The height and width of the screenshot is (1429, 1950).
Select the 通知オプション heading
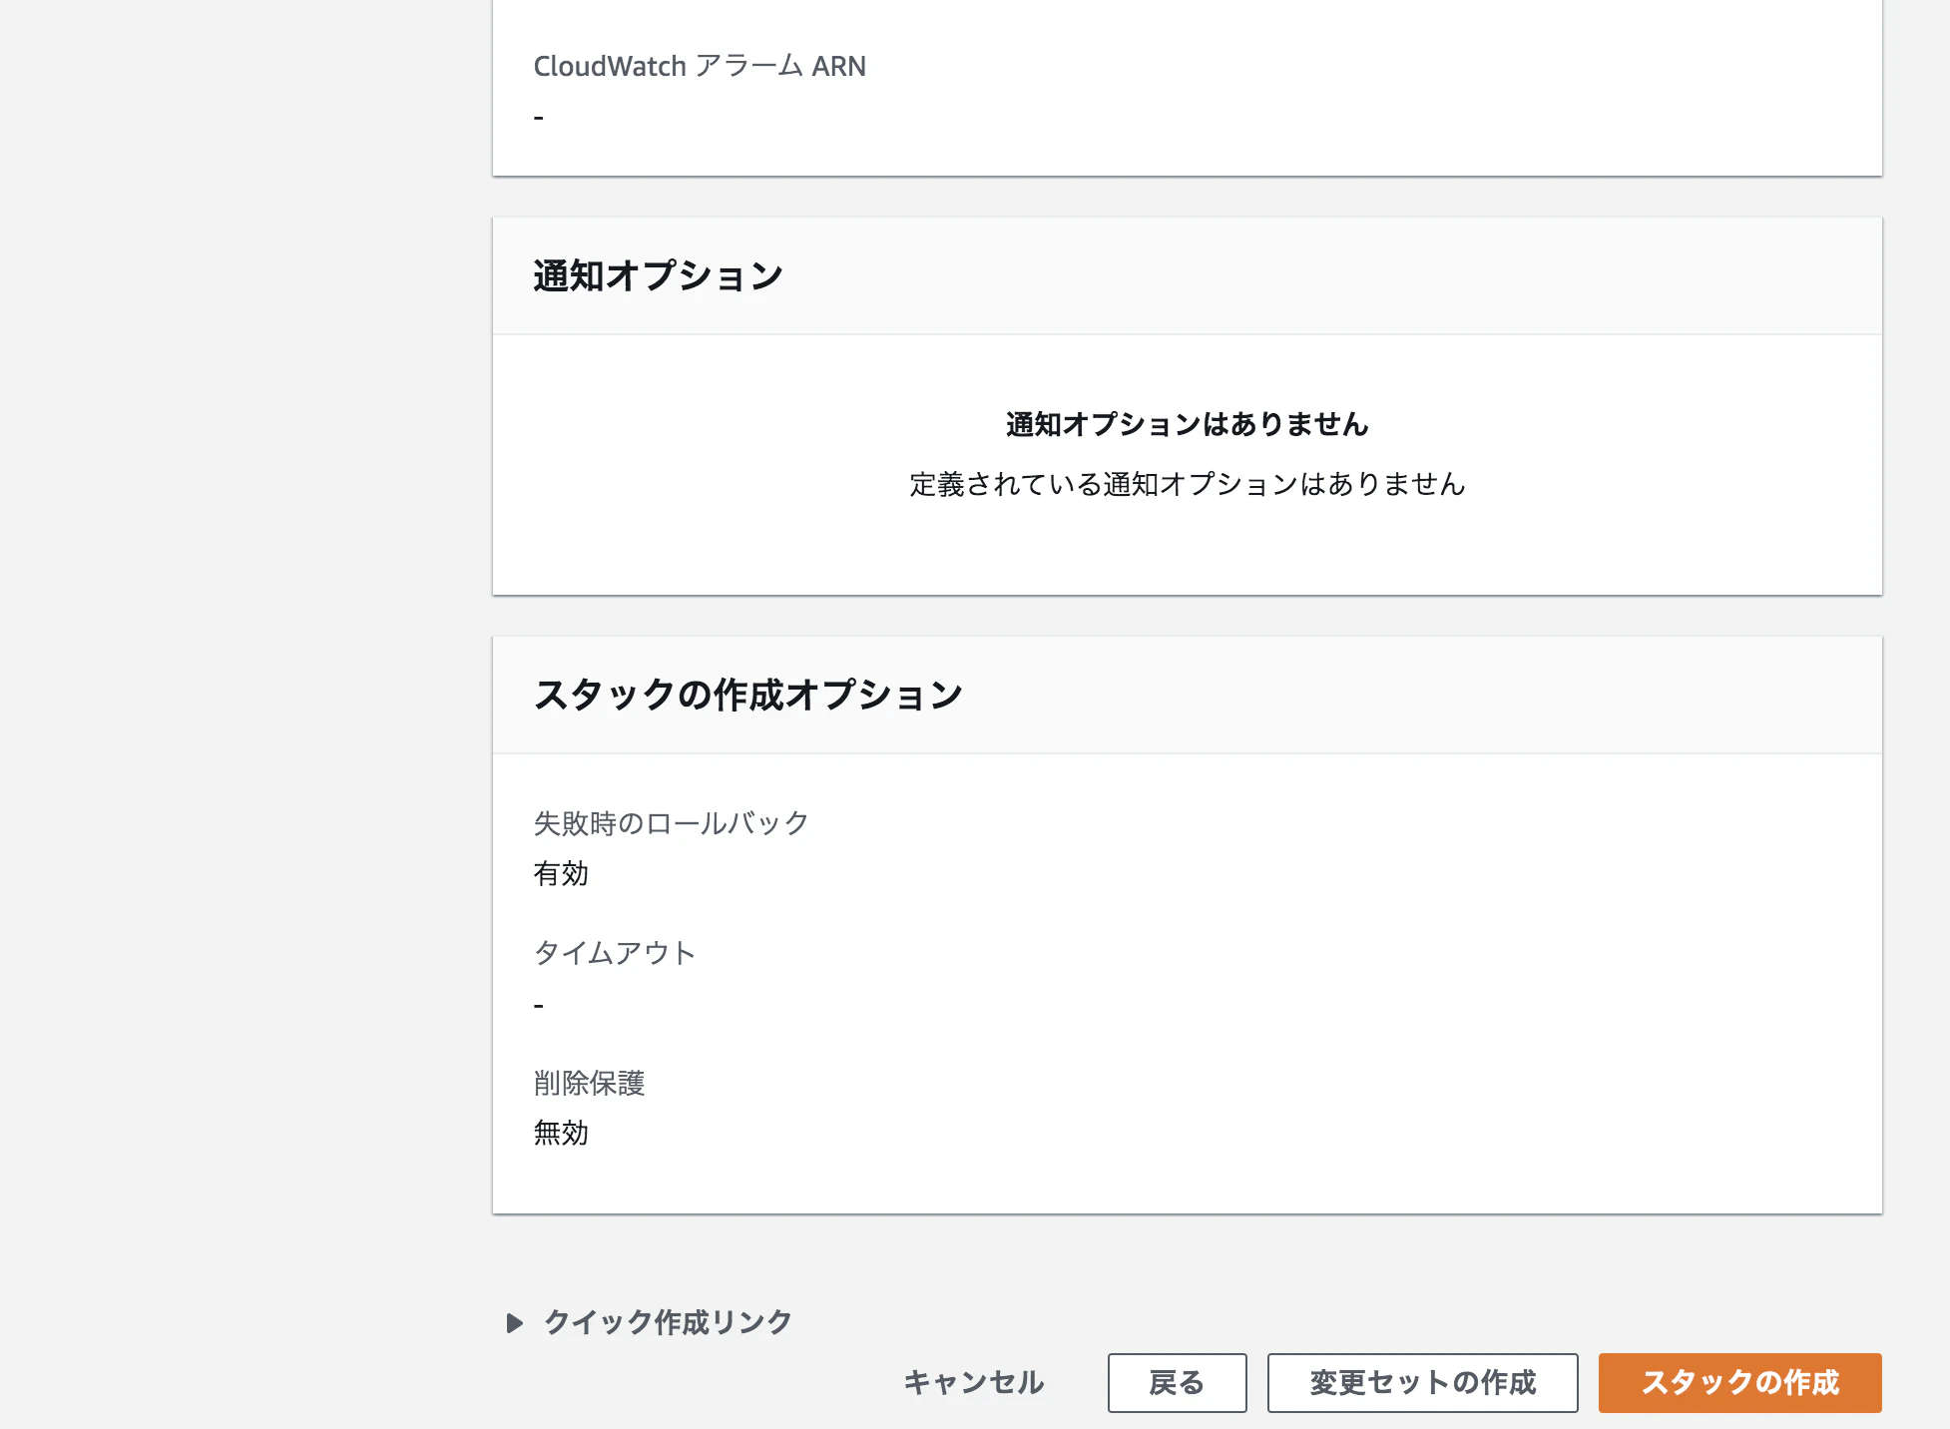click(x=658, y=276)
